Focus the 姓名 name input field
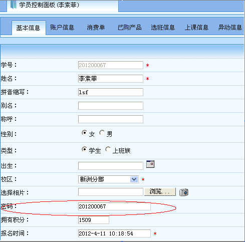This screenshot has width=245, height=242. point(111,79)
